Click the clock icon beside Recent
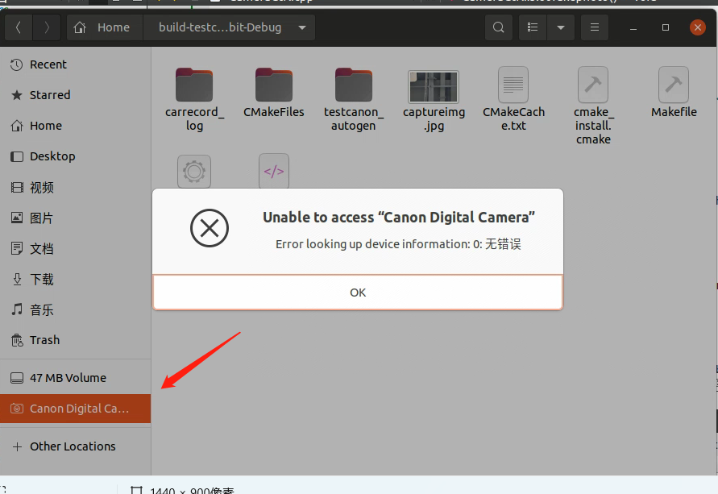 point(16,64)
